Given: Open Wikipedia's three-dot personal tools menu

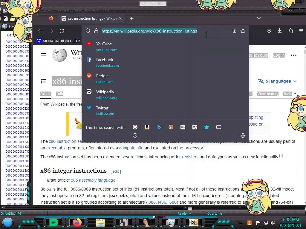Looking at the screenshot, I should click(x=293, y=55).
